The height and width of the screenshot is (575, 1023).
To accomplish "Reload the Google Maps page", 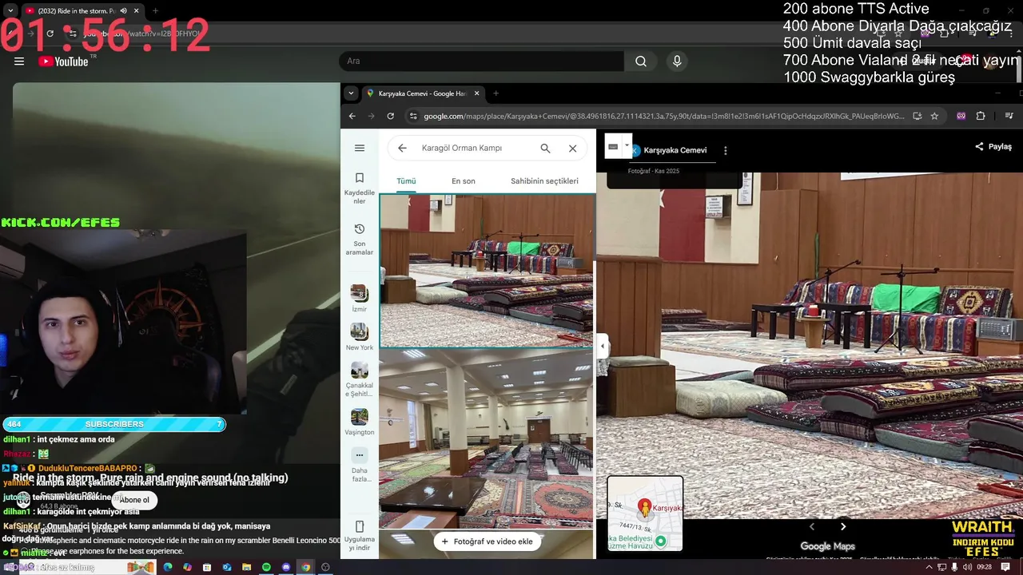I will coord(390,116).
